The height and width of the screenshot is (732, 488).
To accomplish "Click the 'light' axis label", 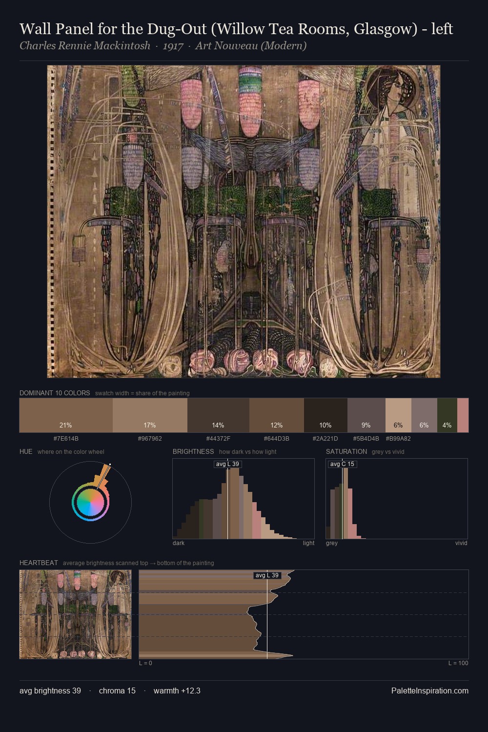I will (308, 543).
